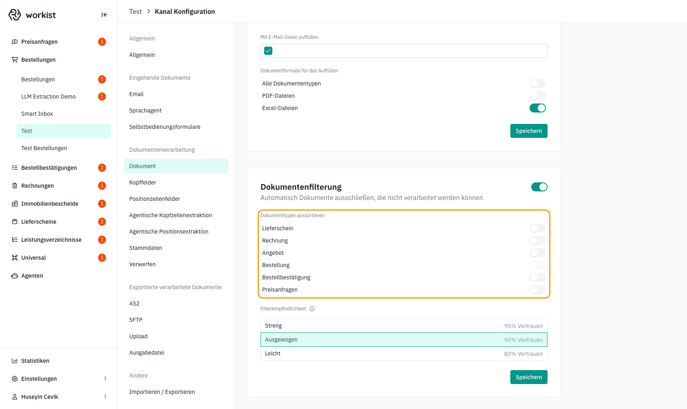The height and width of the screenshot is (409, 687).
Task: Open Upload export settings
Action: pos(176,336)
